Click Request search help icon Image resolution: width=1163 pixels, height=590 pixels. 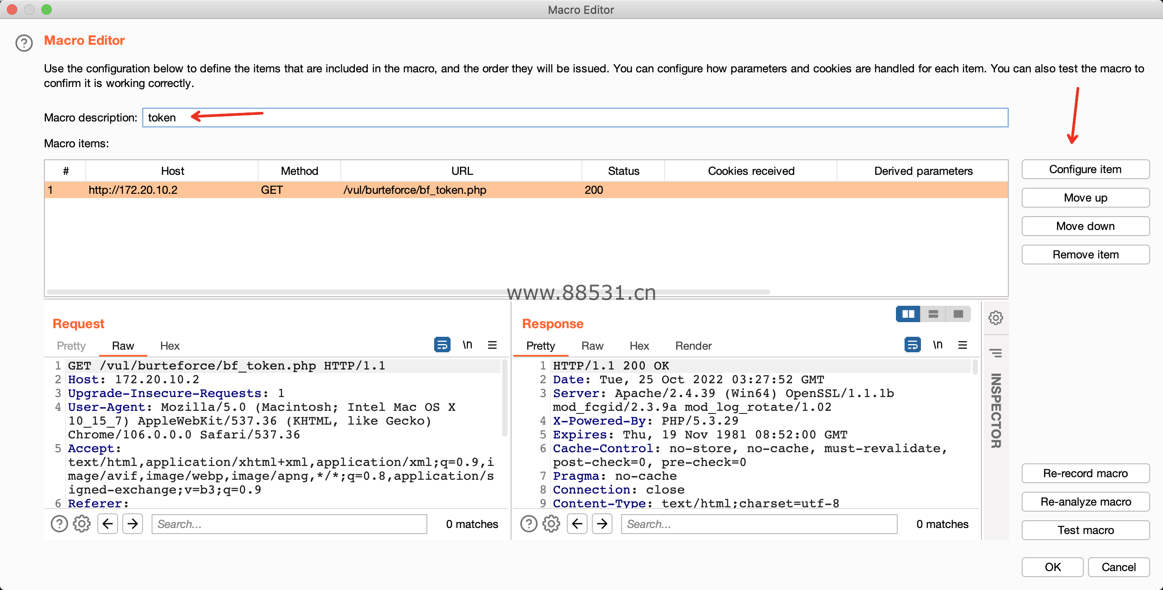(x=59, y=524)
